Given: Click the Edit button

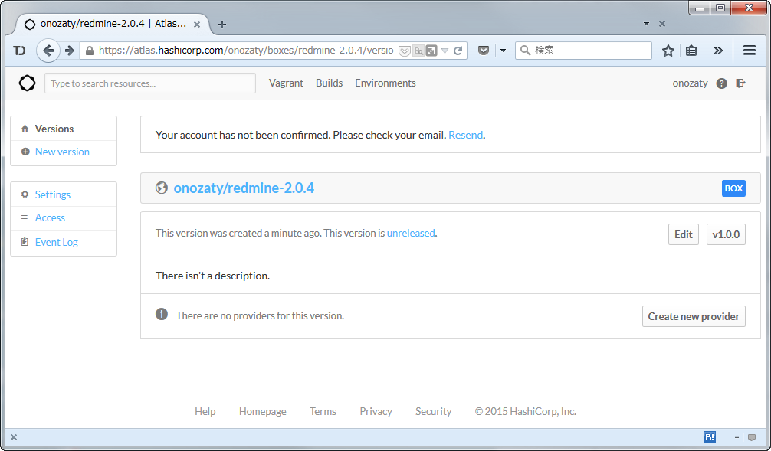Looking at the screenshot, I should 684,234.
